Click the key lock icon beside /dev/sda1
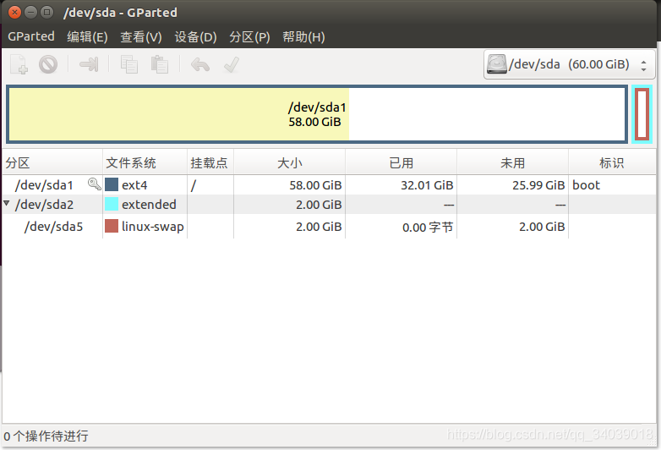 (94, 184)
